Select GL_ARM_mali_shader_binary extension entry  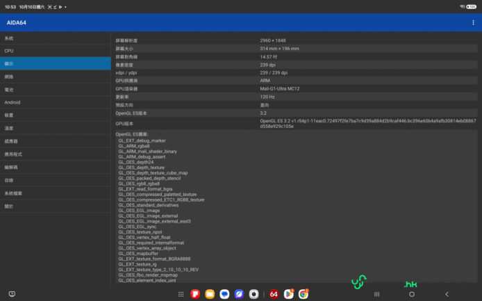coord(147,152)
